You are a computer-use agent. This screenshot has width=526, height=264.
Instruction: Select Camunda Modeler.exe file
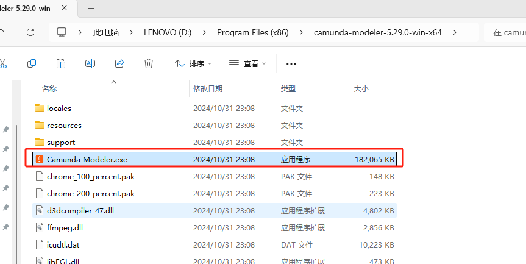tap(215, 160)
